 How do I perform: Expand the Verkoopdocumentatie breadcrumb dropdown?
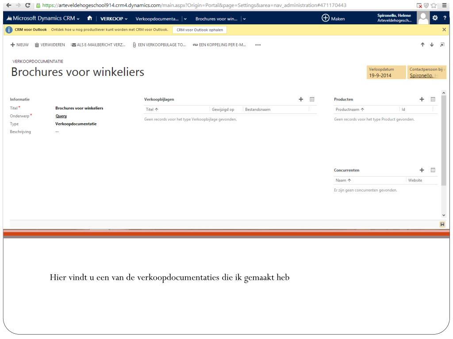185,19
